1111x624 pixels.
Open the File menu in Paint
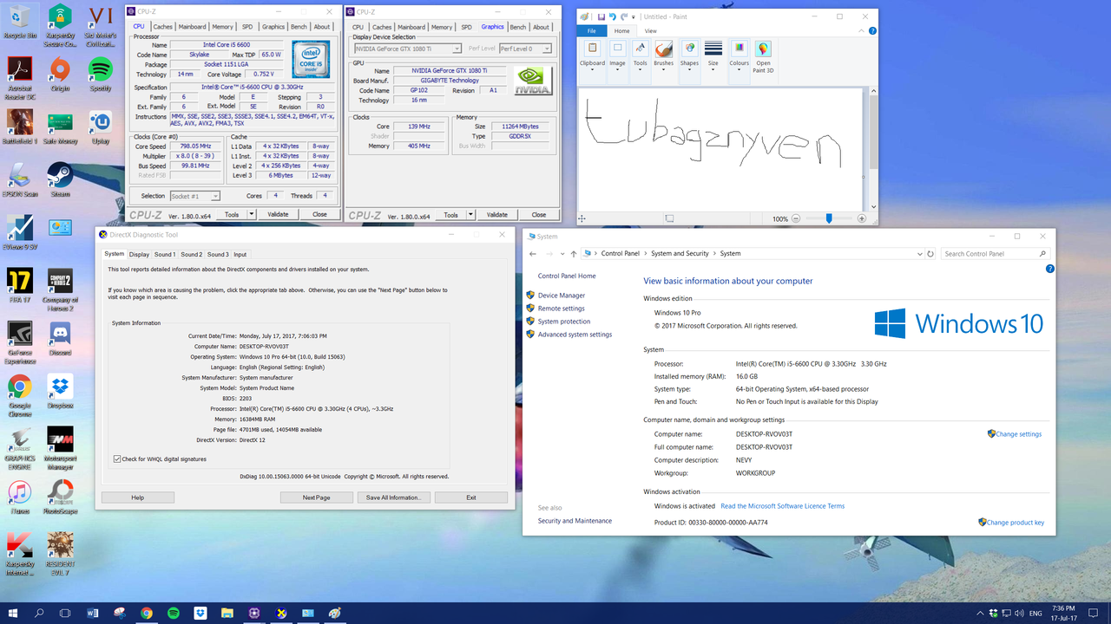[592, 30]
